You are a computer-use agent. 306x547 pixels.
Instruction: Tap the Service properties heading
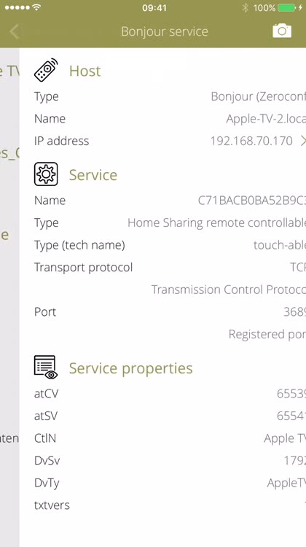pyautogui.click(x=130, y=368)
